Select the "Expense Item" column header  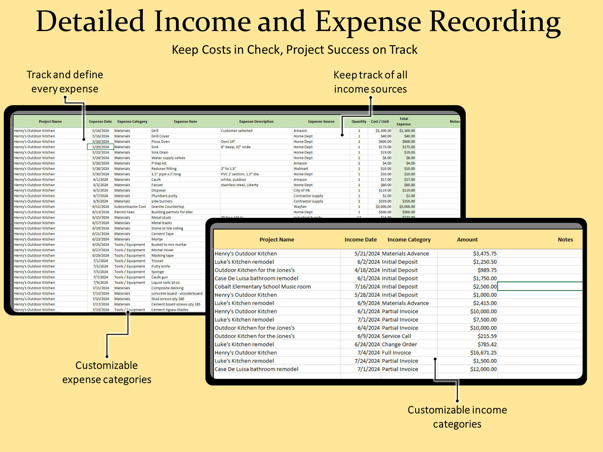pos(185,121)
